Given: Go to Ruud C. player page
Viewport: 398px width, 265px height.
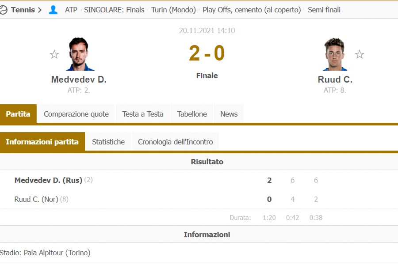Looking at the screenshot, I should pyautogui.click(x=335, y=80).
